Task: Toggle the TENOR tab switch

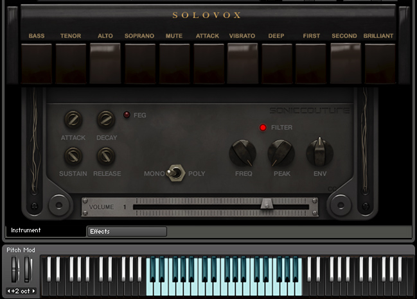Action: [71, 64]
